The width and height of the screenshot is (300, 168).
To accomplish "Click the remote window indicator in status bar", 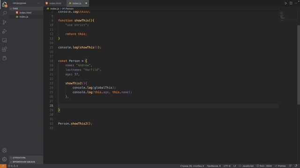I will coord(3,166).
